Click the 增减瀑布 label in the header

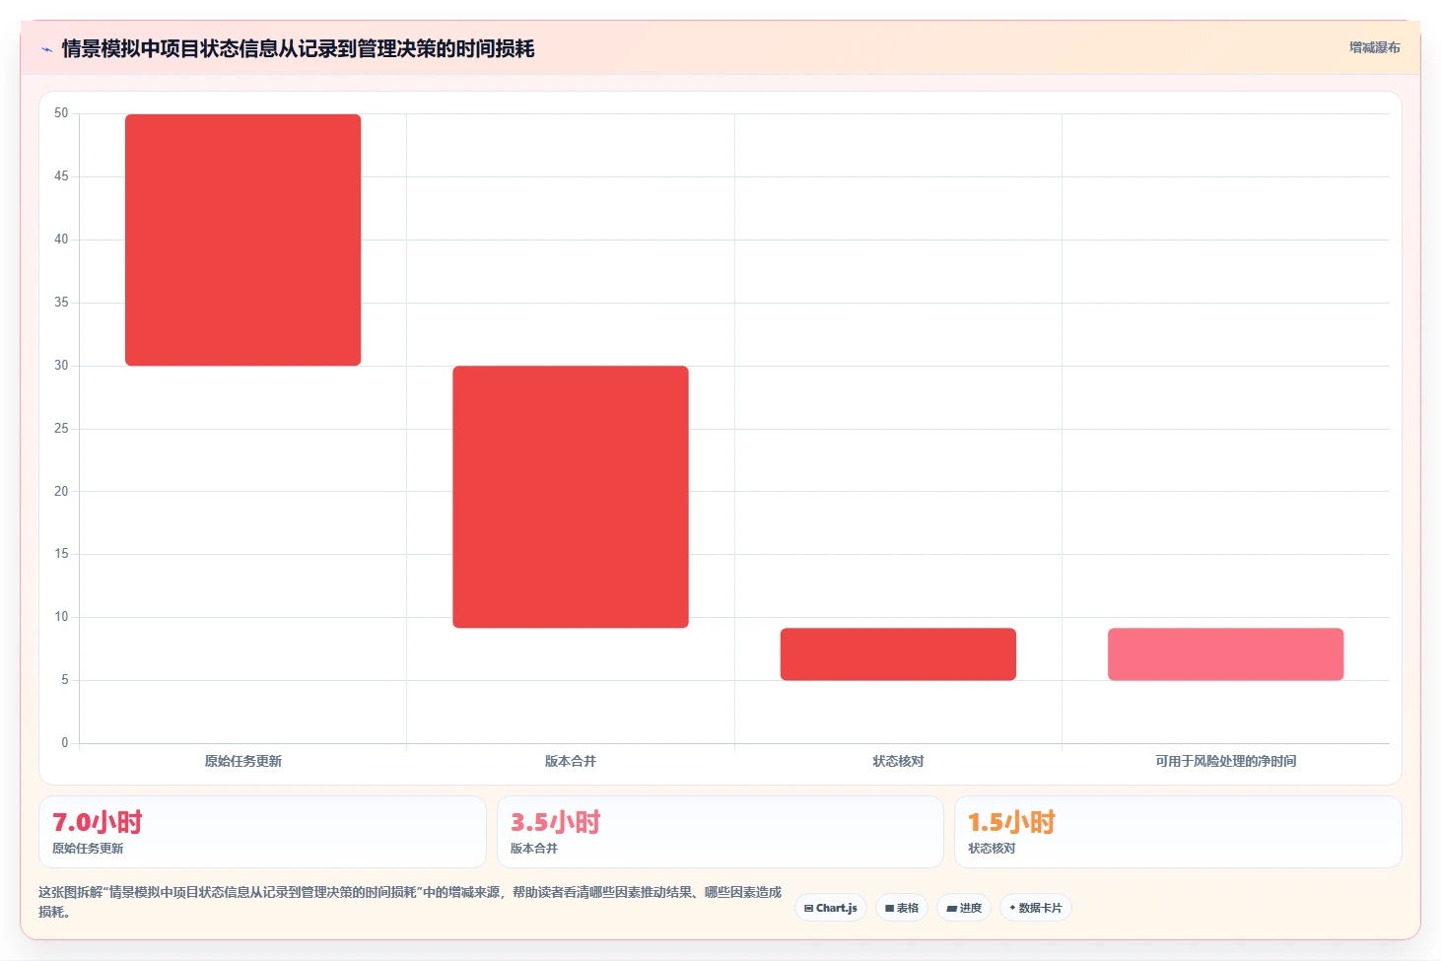click(x=1374, y=47)
